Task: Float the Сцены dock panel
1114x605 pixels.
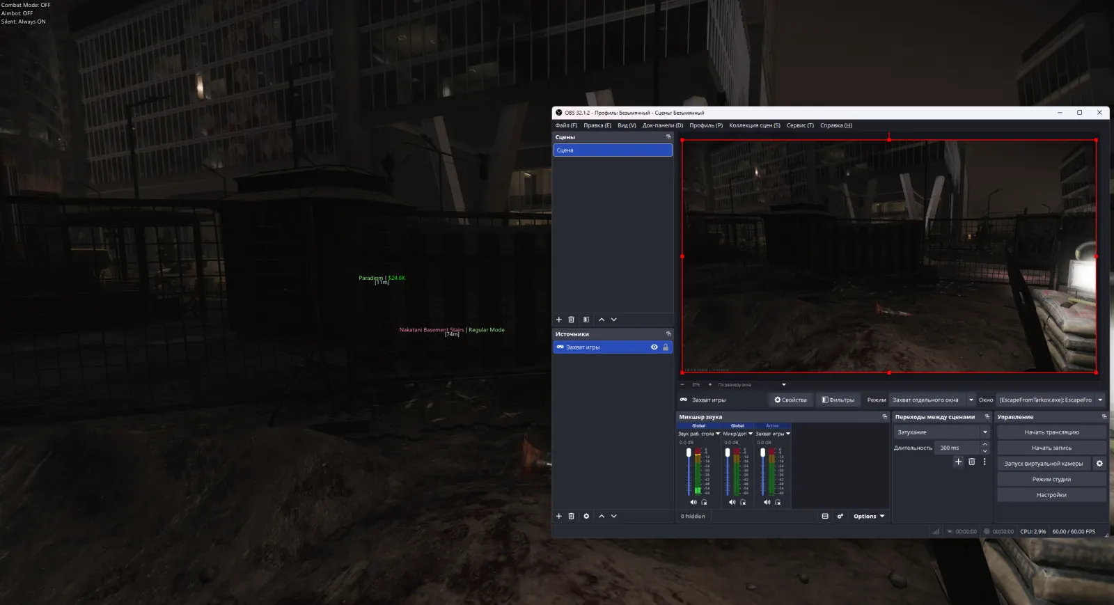Action: (668, 137)
